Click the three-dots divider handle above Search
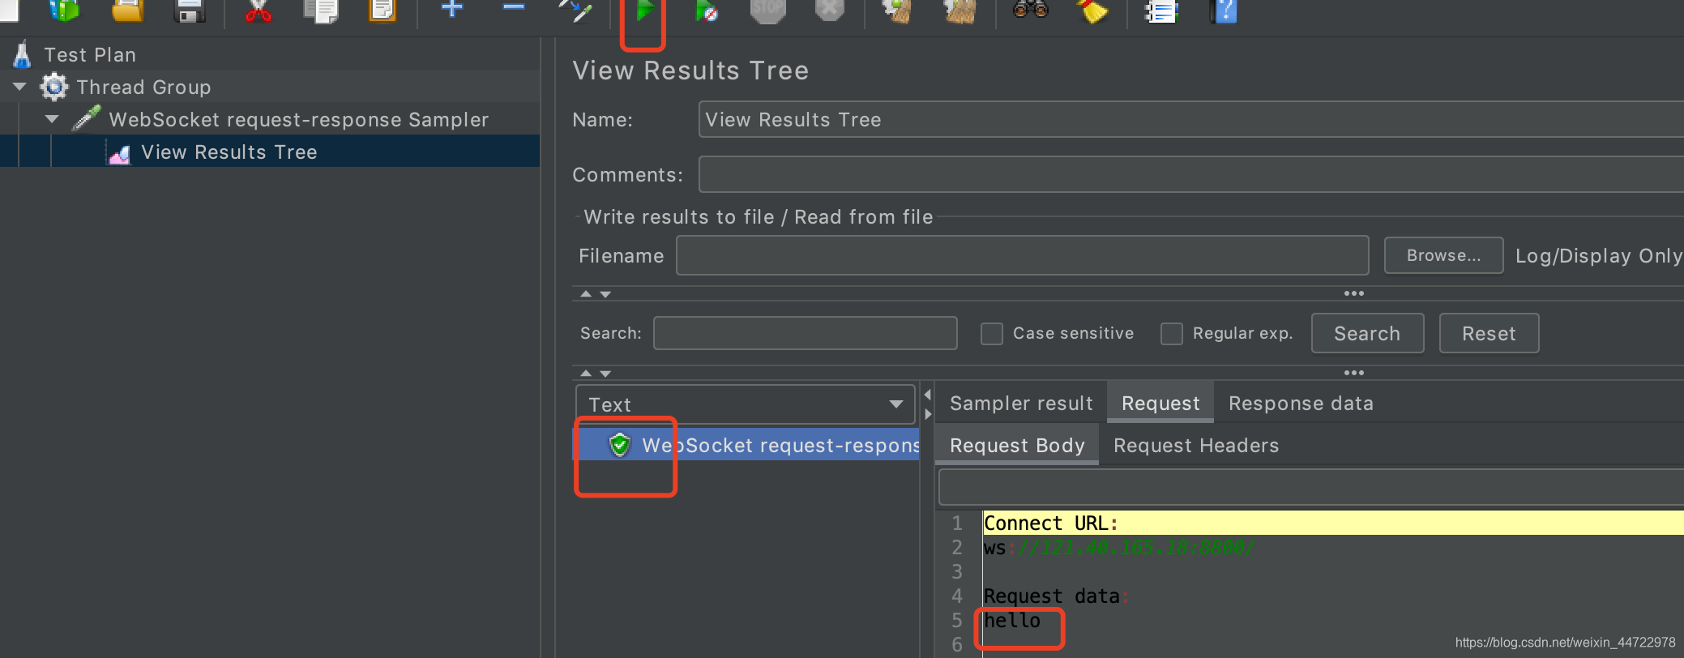Viewport: 1684px width, 658px height. 1354,293
